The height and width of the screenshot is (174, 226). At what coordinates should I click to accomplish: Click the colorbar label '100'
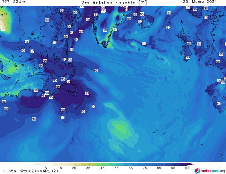pos(187,168)
